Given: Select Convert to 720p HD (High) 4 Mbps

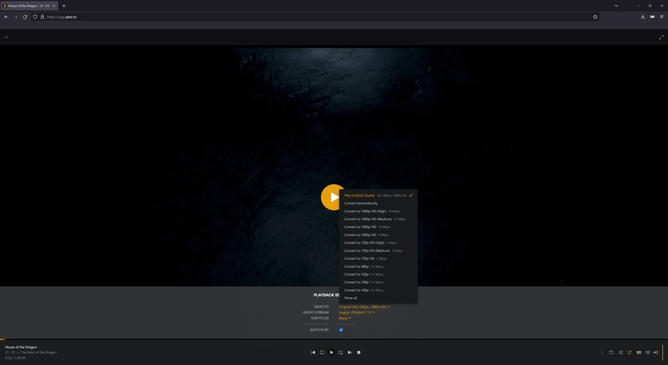Looking at the screenshot, I should [x=378, y=242].
